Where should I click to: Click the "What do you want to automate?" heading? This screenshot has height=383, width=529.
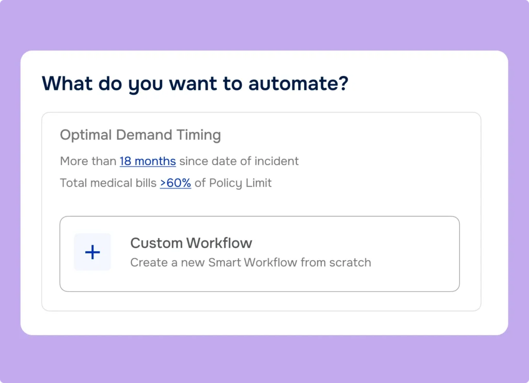(x=195, y=84)
